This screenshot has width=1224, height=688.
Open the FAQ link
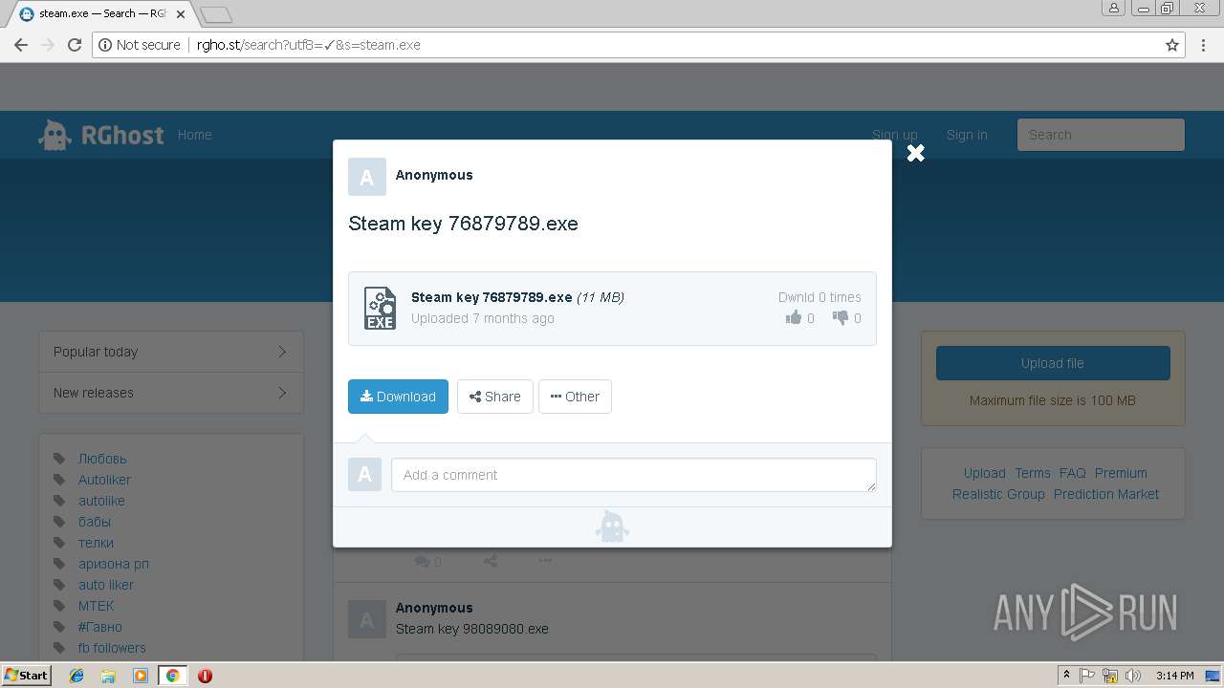point(1073,473)
